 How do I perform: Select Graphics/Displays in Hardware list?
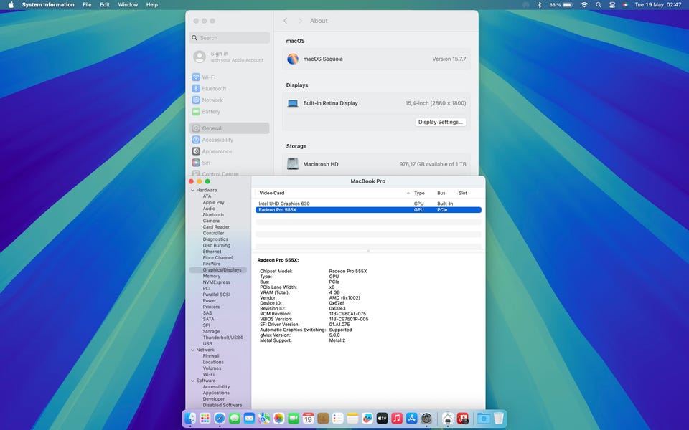218,270
